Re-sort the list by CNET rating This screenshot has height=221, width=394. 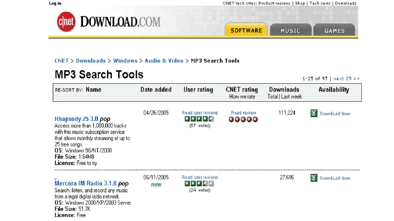[x=242, y=89]
